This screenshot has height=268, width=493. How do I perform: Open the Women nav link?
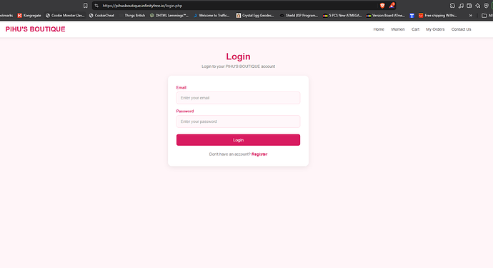(x=398, y=29)
